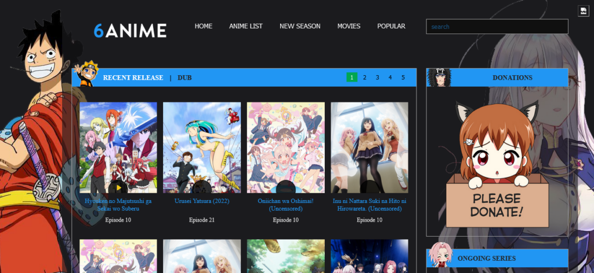This screenshot has width=594, height=273.
Task: Click the 6ANIME site logo
Action: (130, 31)
